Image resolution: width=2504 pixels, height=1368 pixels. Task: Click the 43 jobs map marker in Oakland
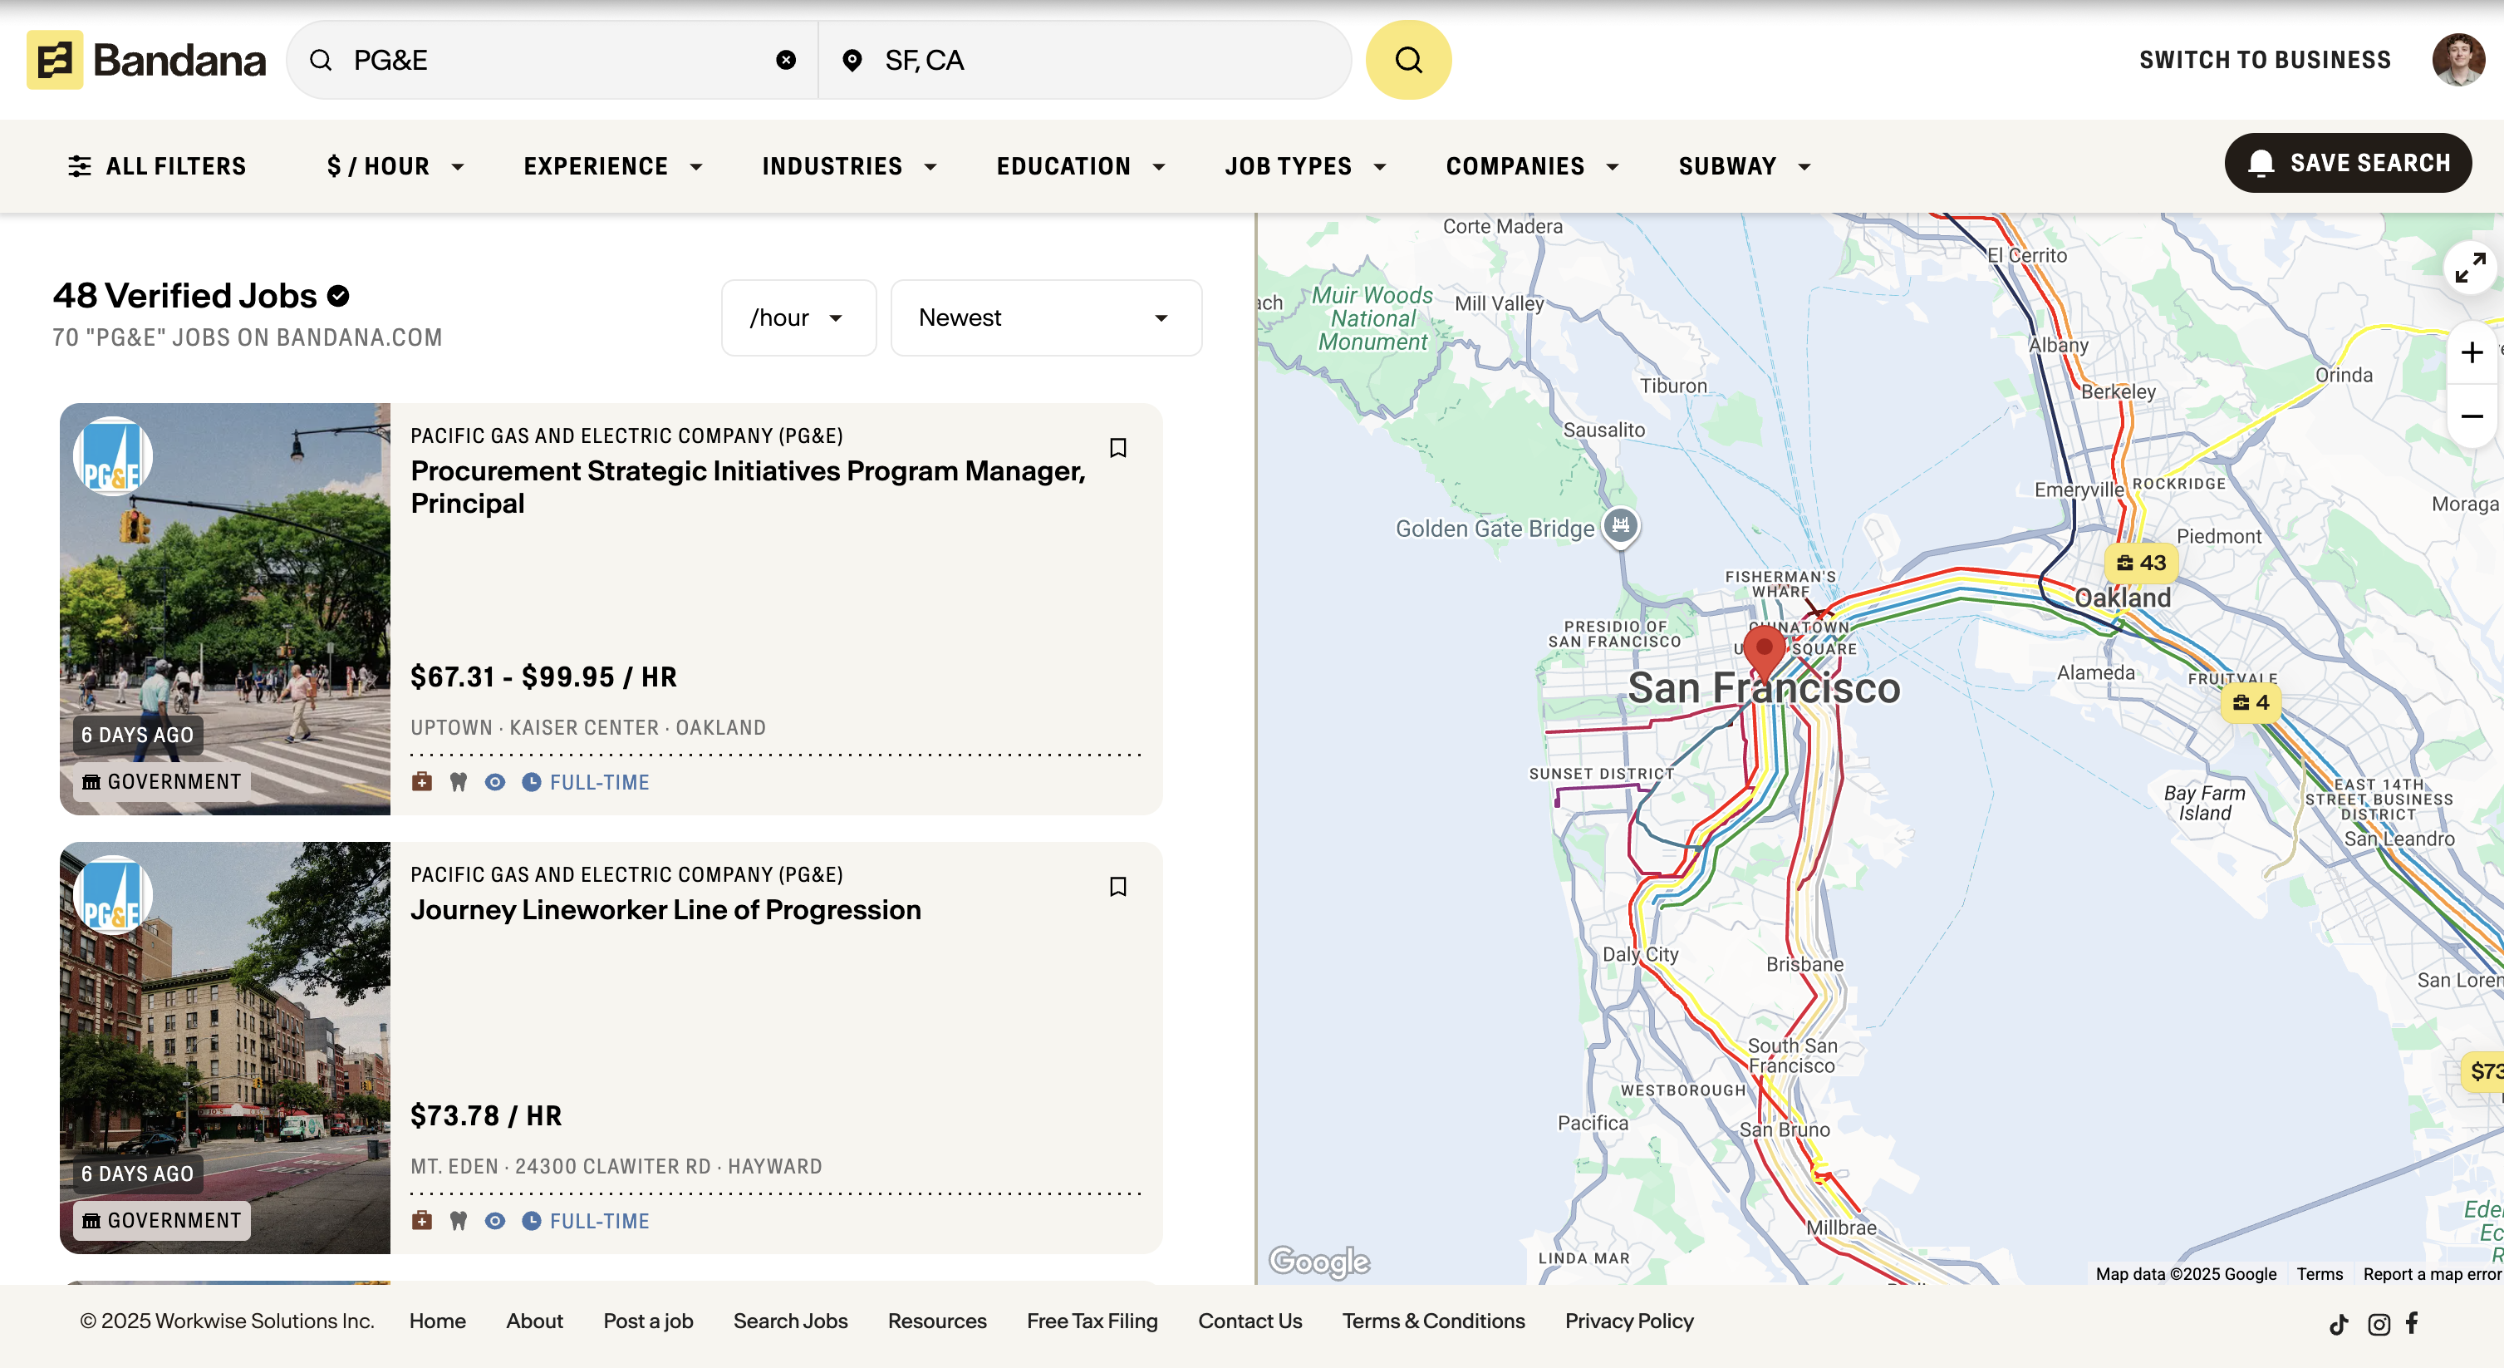tap(2142, 563)
